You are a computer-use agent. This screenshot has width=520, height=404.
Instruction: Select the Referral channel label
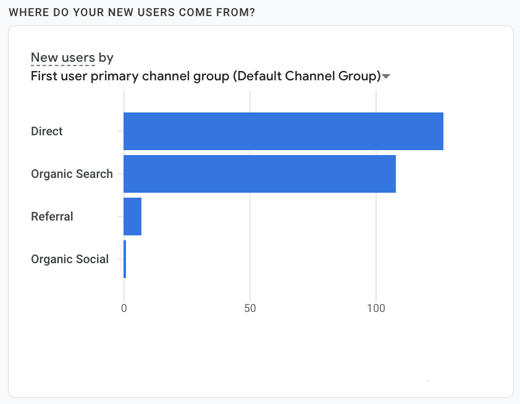52,216
